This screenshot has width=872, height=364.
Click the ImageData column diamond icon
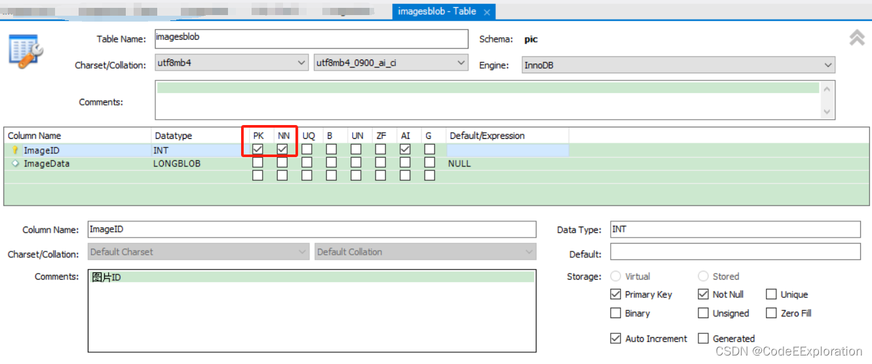tap(16, 164)
